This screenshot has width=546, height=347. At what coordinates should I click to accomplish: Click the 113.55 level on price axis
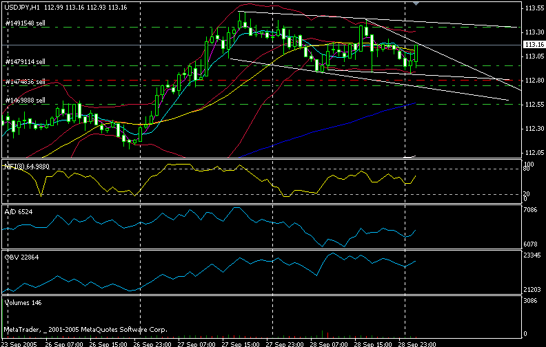[x=533, y=8]
